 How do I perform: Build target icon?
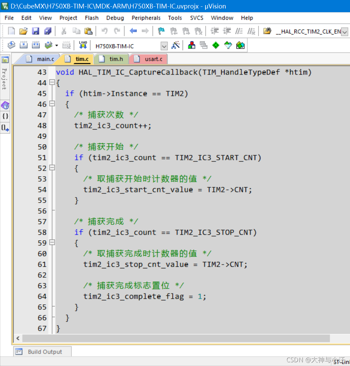[x=24, y=45]
